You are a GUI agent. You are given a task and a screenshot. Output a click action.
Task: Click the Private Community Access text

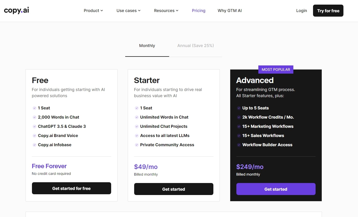point(167,145)
